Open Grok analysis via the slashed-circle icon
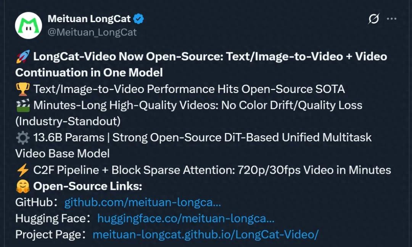Viewport: 412px width, 247px height. point(373,18)
